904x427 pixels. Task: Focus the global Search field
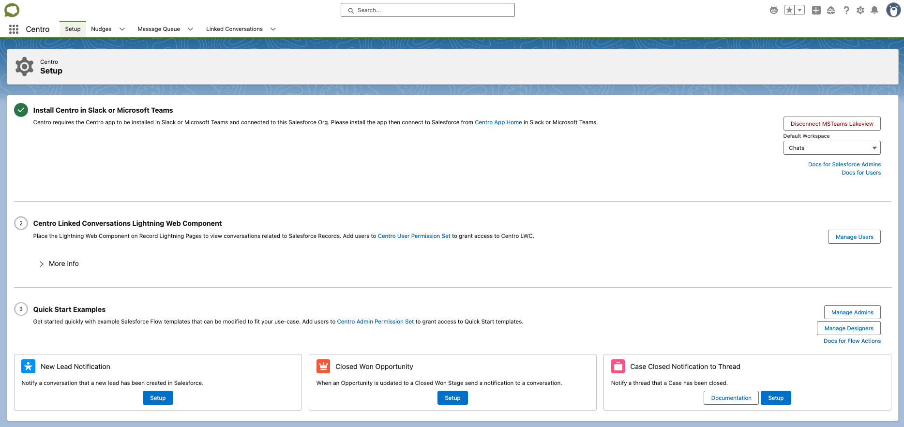coord(428,10)
